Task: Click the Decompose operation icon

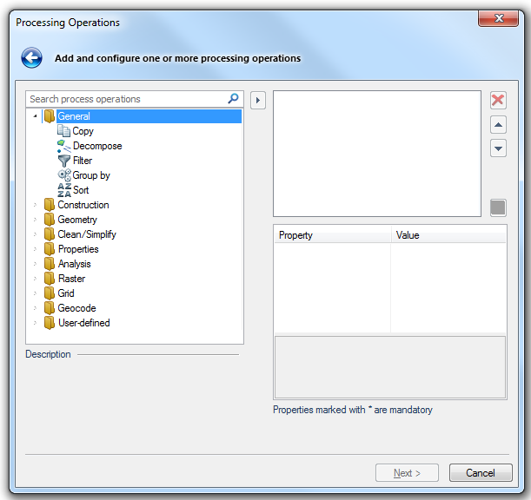Action: pyautogui.click(x=63, y=146)
